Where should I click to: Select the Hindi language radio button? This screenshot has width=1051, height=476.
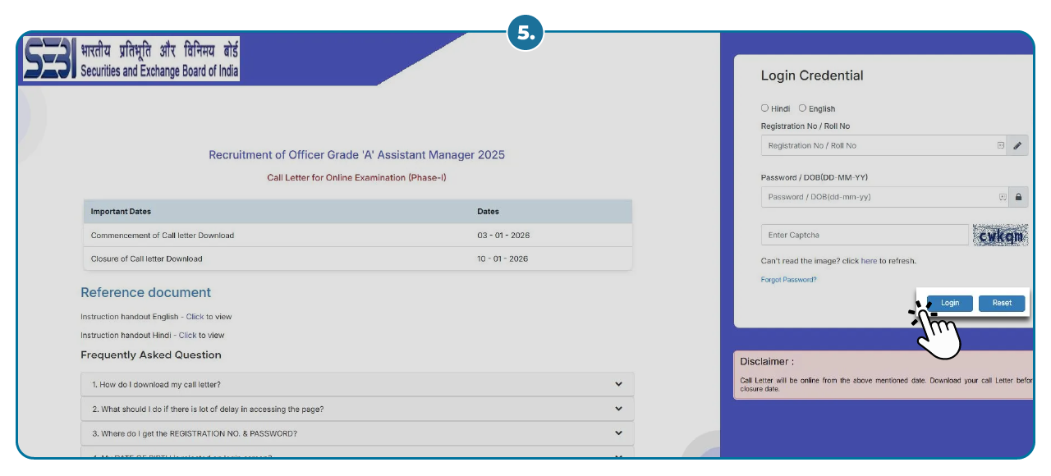tap(764, 108)
